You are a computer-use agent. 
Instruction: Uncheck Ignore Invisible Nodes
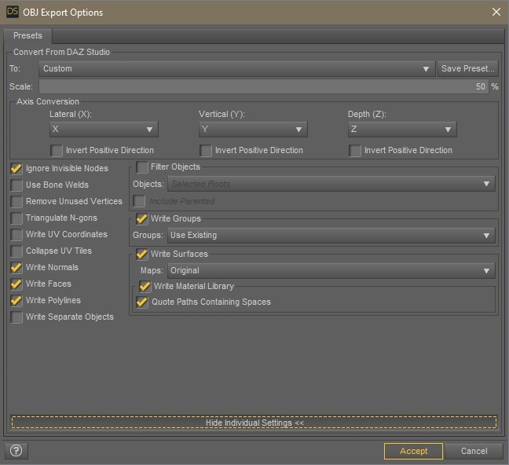click(16, 169)
